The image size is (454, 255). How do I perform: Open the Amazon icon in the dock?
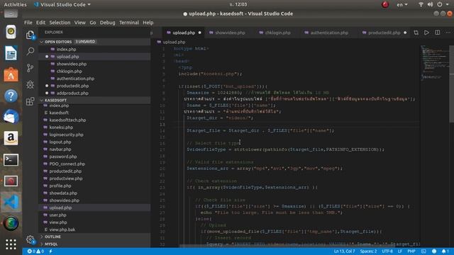tap(11, 138)
